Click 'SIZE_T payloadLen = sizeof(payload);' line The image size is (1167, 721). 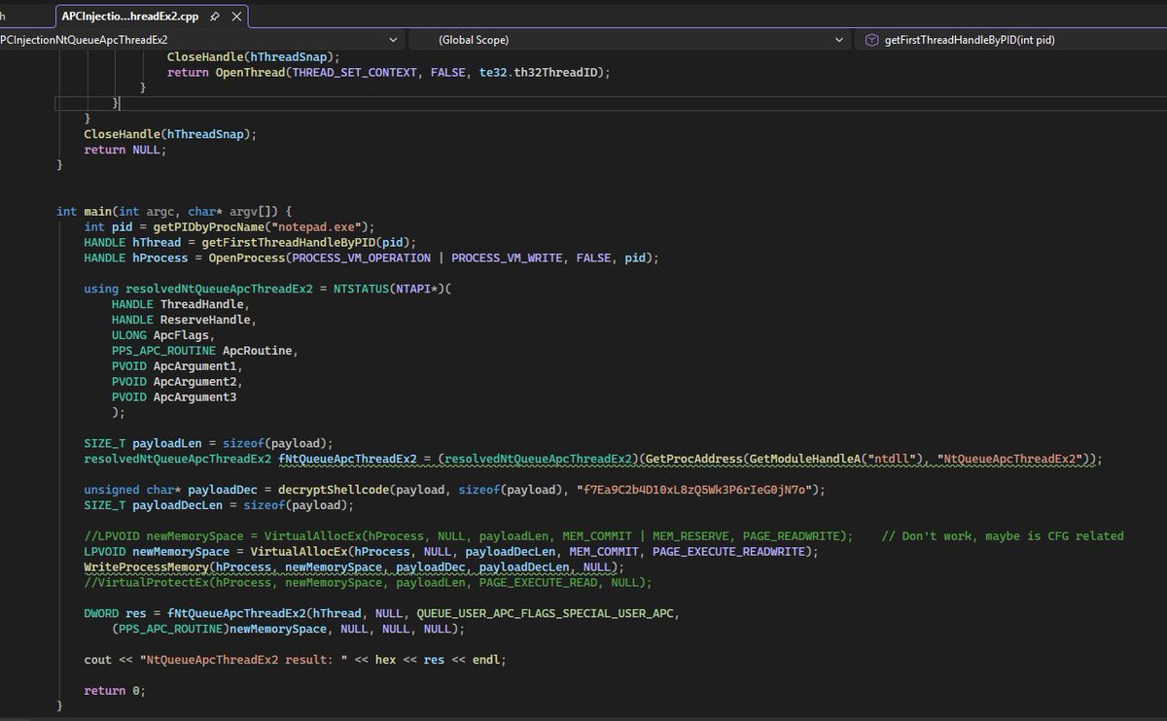click(x=209, y=443)
